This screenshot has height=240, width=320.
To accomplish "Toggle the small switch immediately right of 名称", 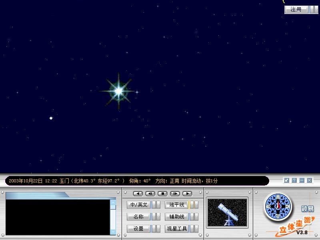I will (x=154, y=216).
